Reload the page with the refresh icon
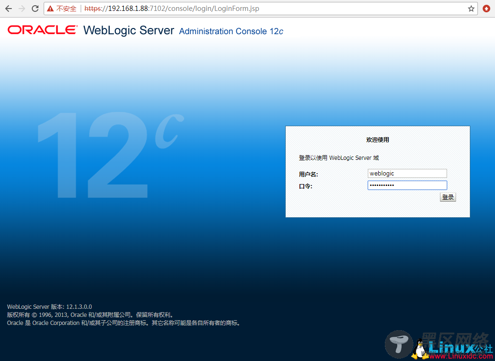The height and width of the screenshot is (361, 495). pos(35,9)
